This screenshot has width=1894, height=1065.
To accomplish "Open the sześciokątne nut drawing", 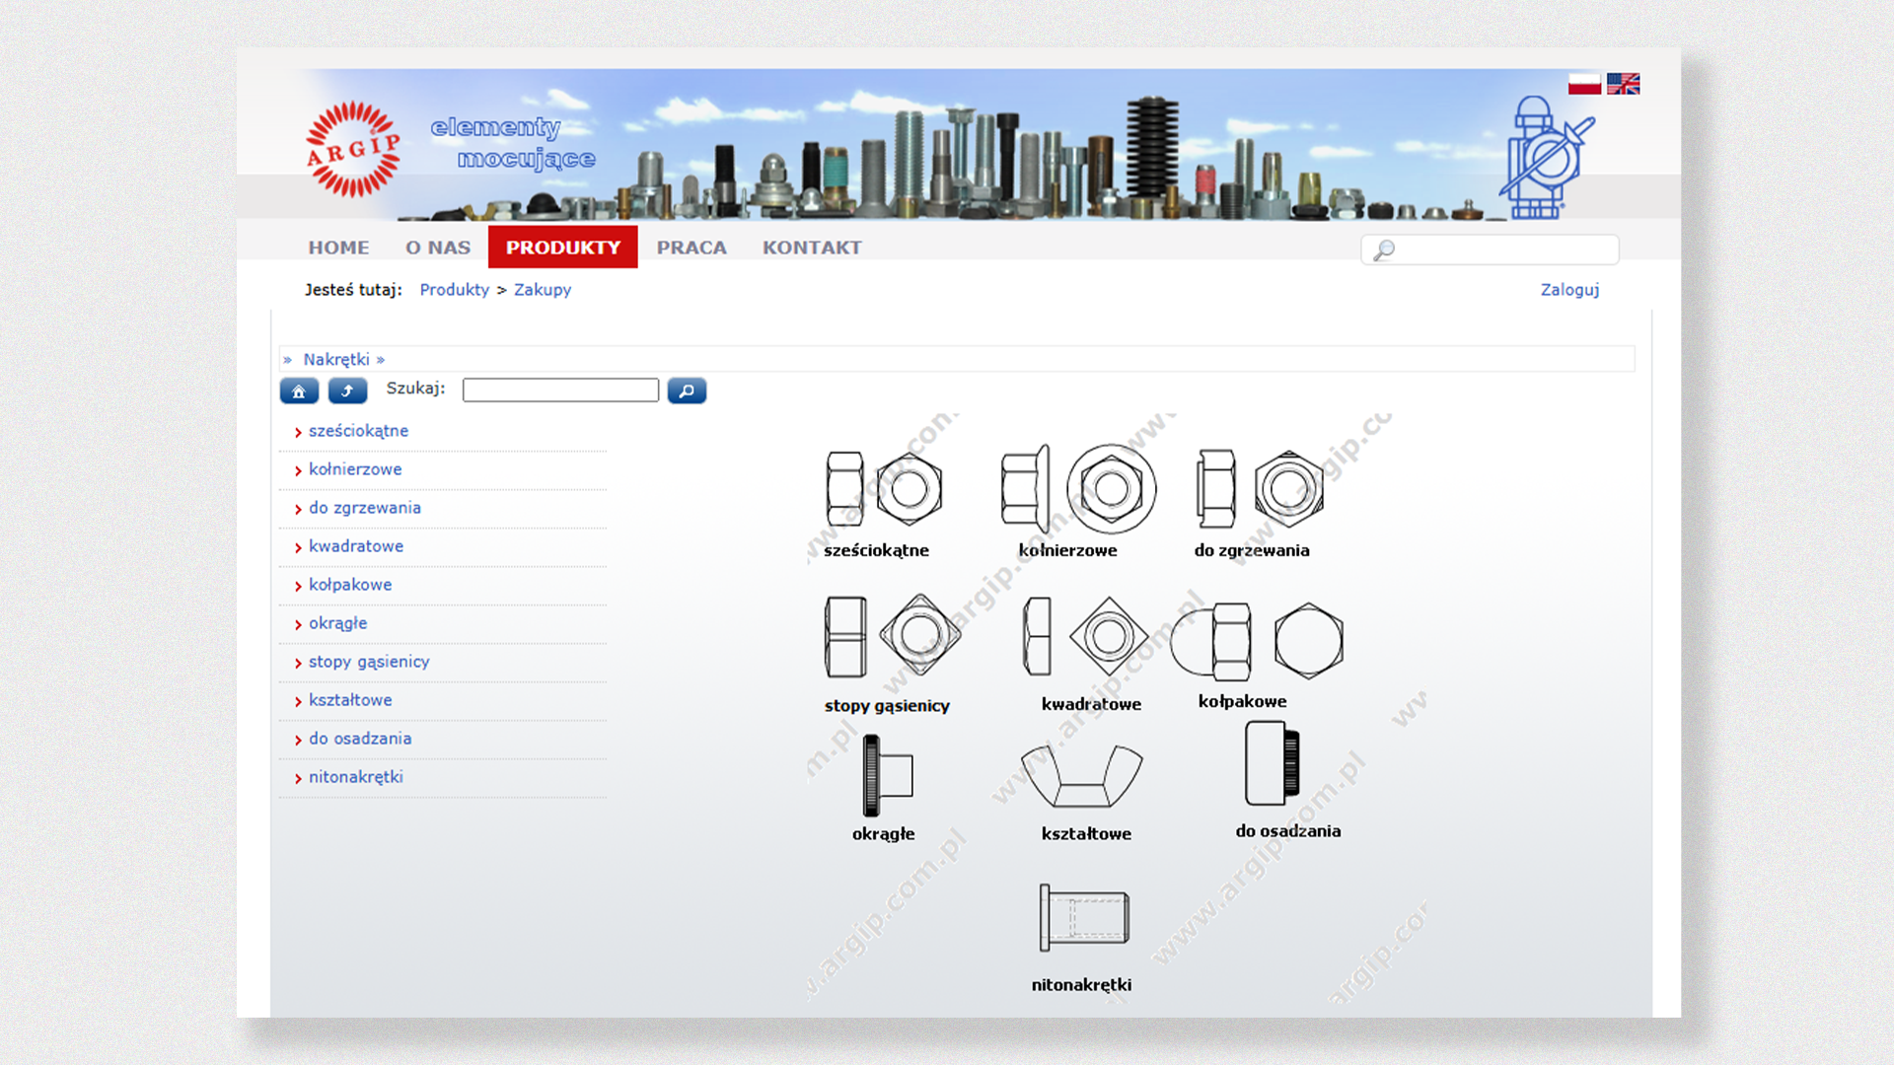I will coord(884,489).
